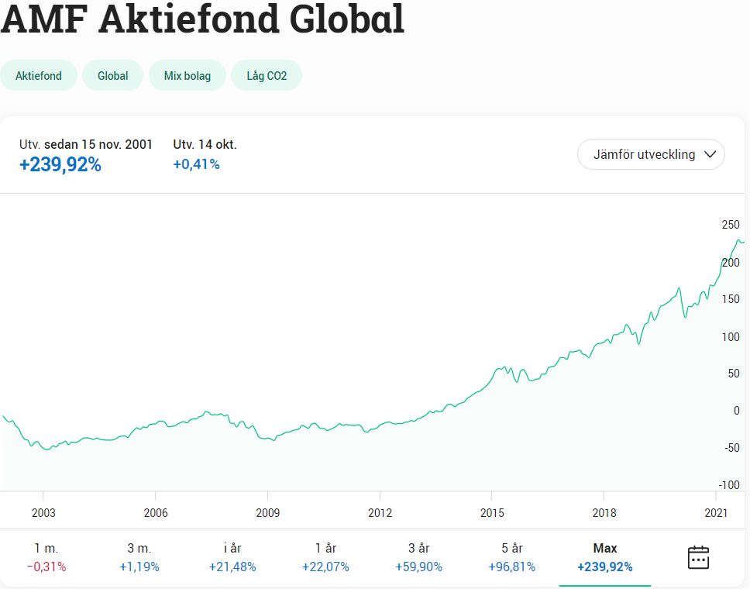Image resolution: width=750 pixels, height=589 pixels.
Task: Select the Låg CO2 tag
Action: pos(267,76)
